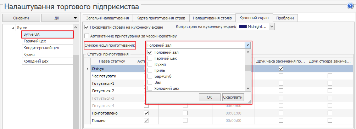This screenshot has width=356, height=129.
Task: Uncheck active box for Приготовлено row
Action: pos(146,113)
